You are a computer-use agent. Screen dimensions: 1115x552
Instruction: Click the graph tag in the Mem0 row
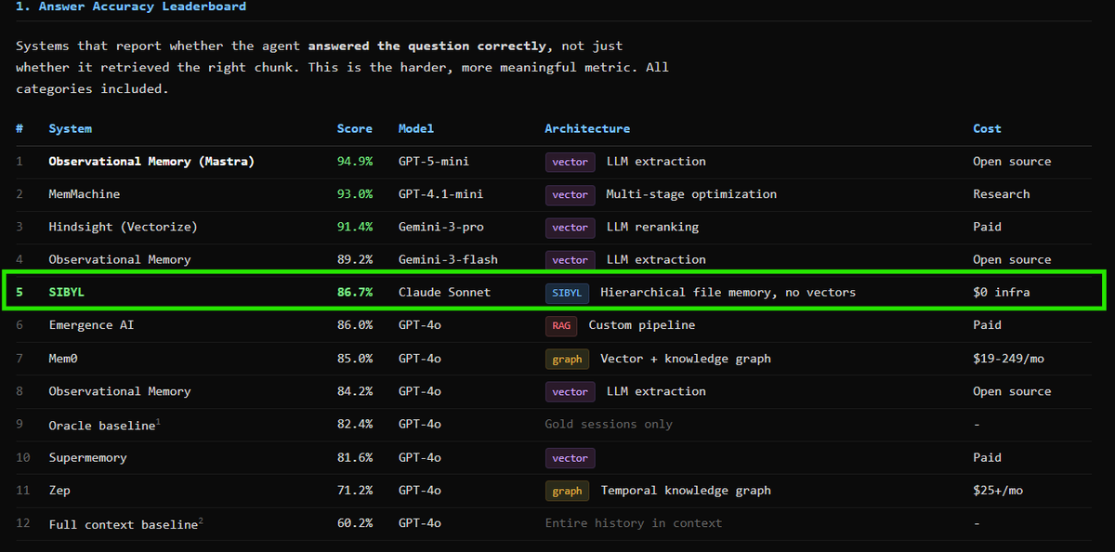pyautogui.click(x=567, y=359)
